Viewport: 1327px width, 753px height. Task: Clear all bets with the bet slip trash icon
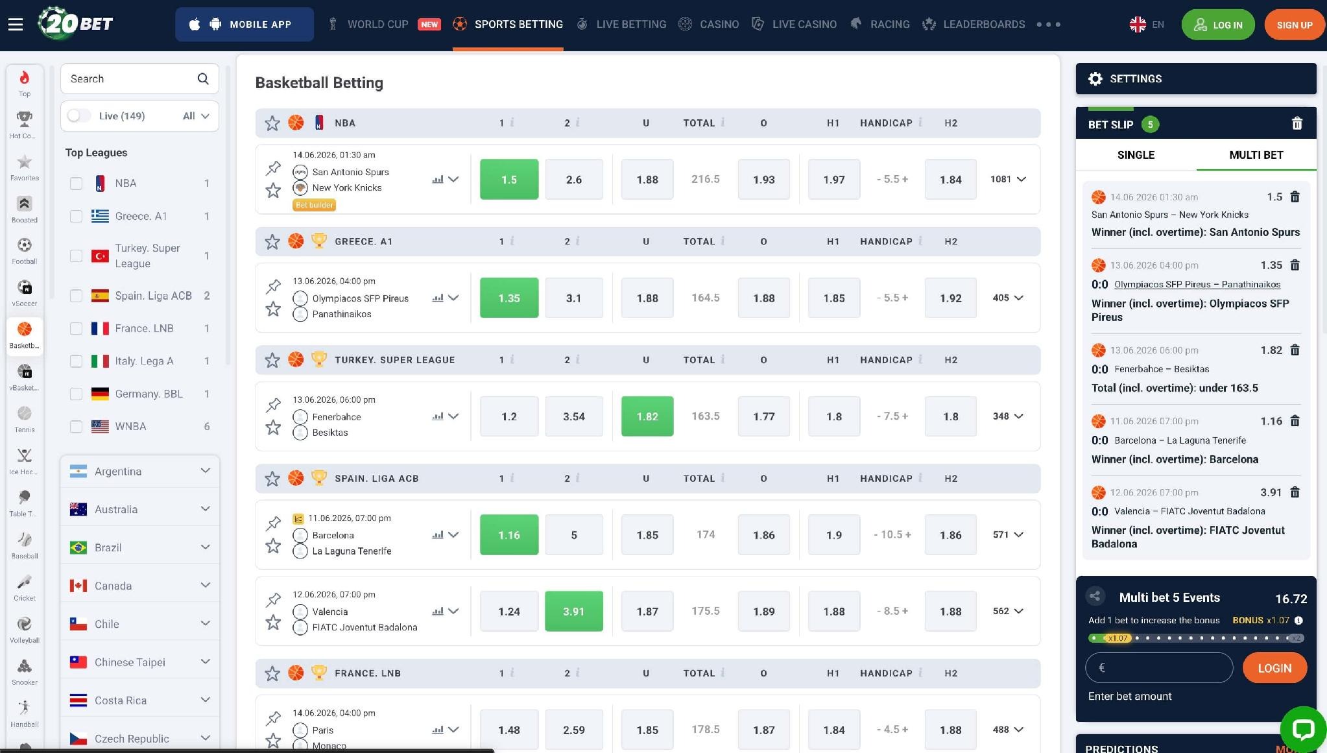[1297, 123]
